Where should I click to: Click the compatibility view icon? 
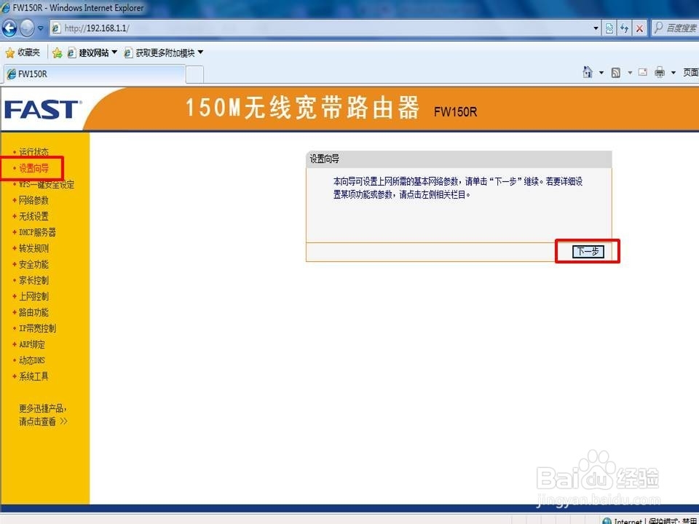coord(609,28)
